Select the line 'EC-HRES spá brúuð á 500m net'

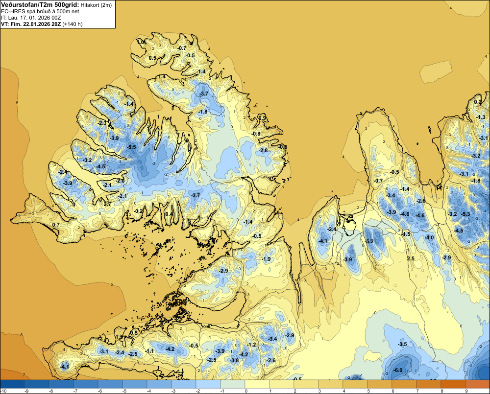point(40,11)
